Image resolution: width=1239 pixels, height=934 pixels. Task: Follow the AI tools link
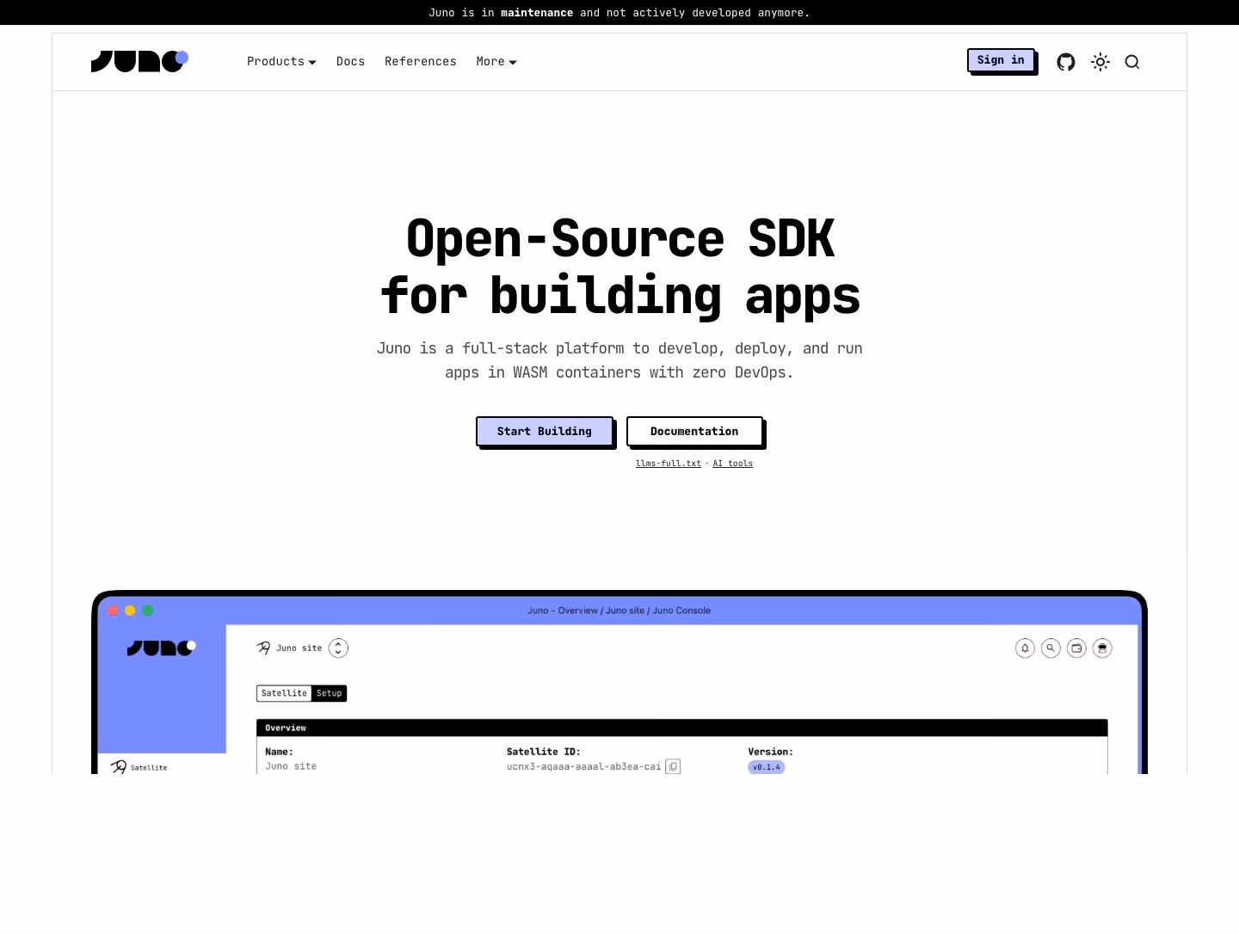733,464
